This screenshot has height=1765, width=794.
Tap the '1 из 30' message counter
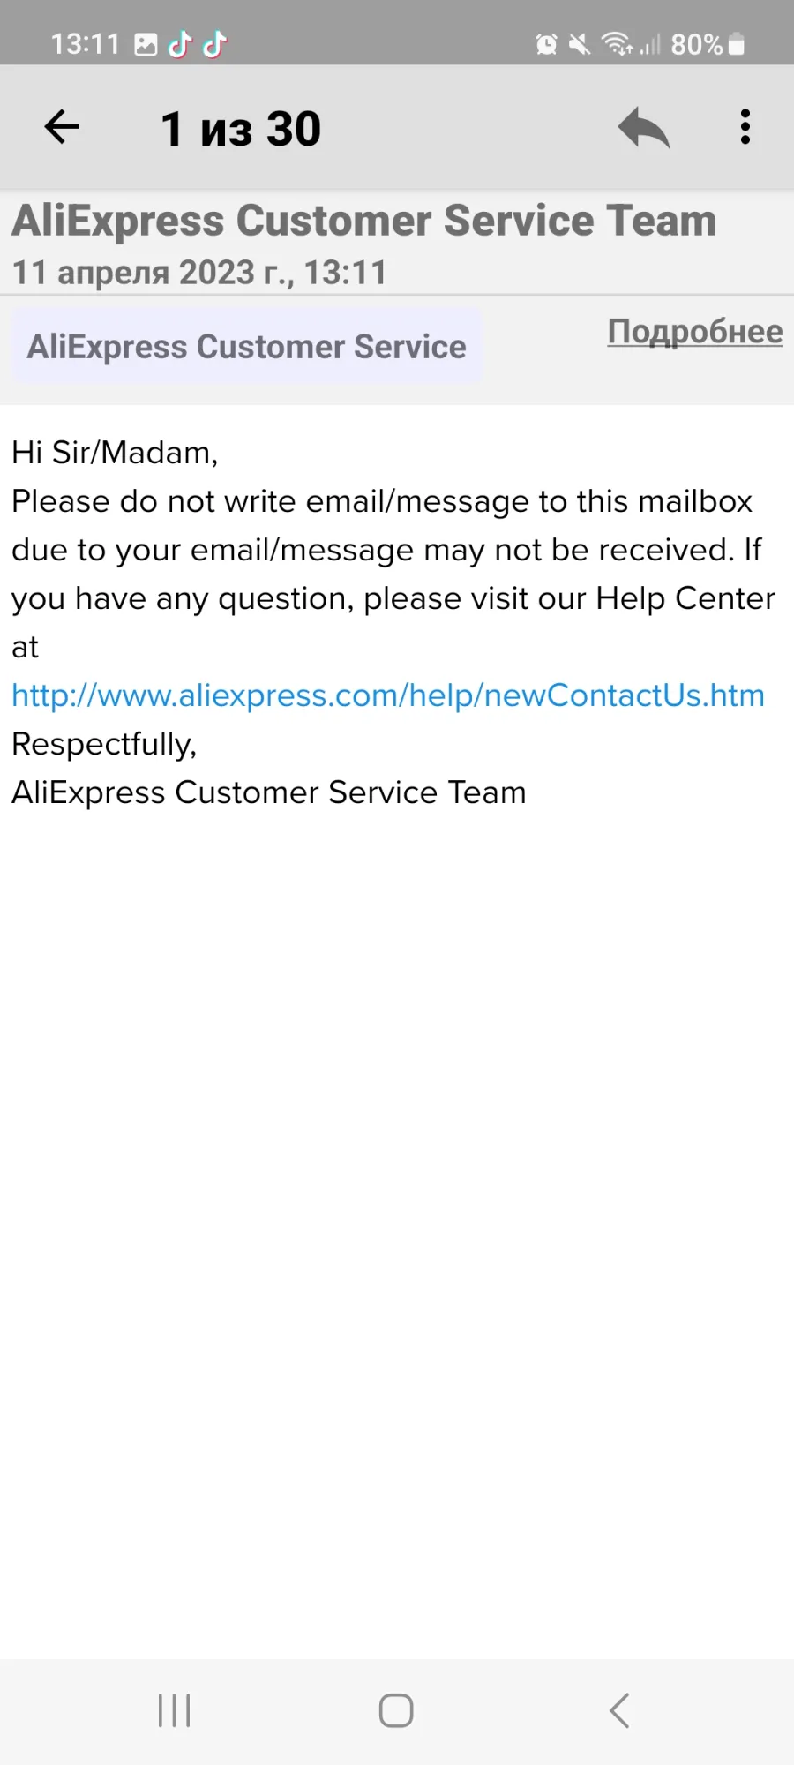click(x=241, y=129)
